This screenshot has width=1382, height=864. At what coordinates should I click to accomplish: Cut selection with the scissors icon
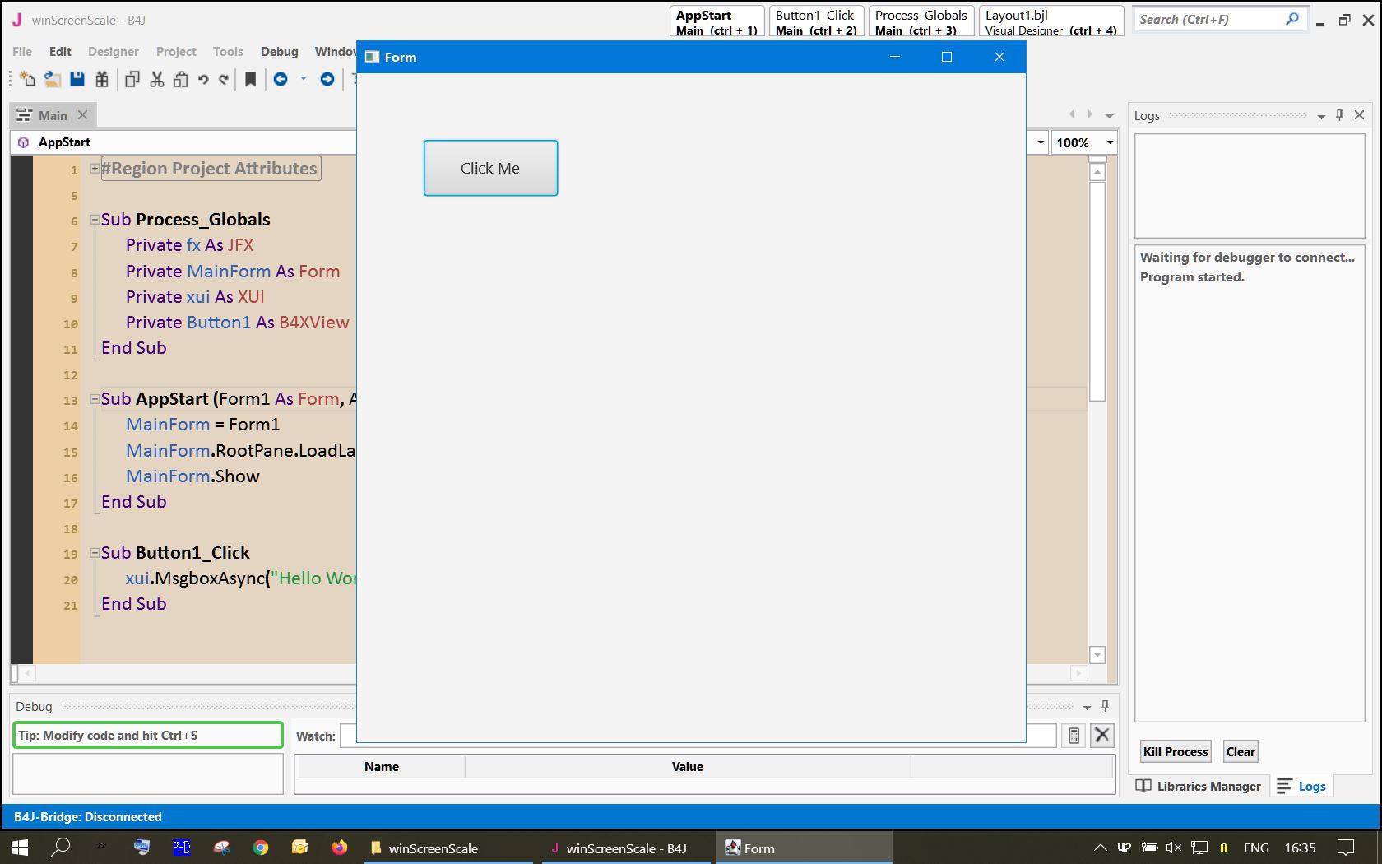tap(157, 79)
